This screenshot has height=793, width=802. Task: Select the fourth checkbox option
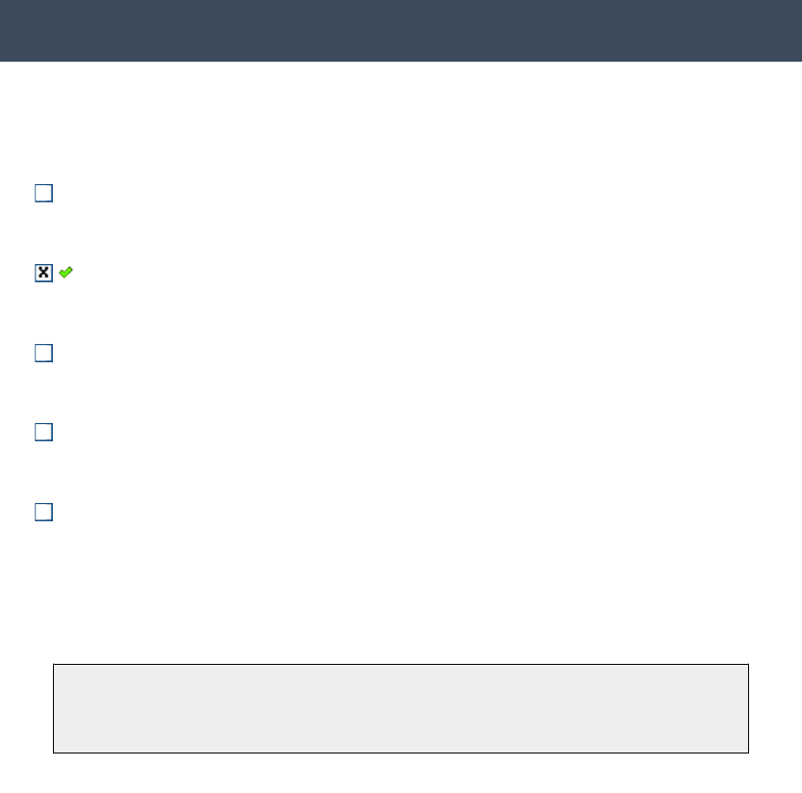pos(43,433)
